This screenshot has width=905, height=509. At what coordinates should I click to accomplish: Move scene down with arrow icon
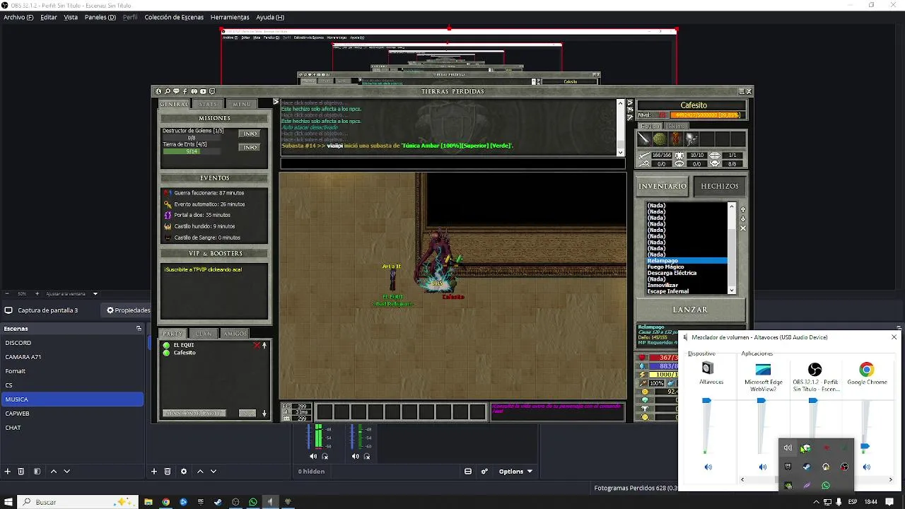(x=67, y=472)
